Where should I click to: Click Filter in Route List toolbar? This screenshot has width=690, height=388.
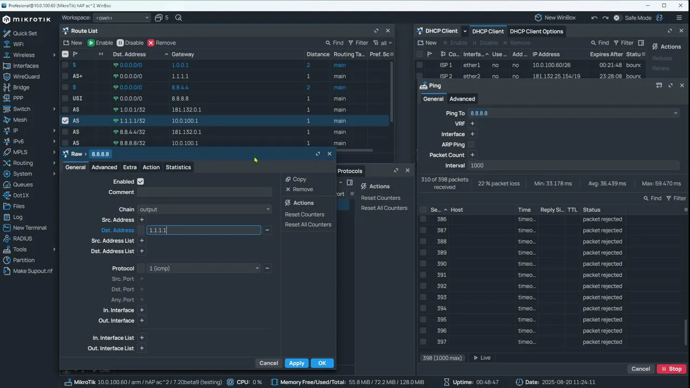point(358,43)
